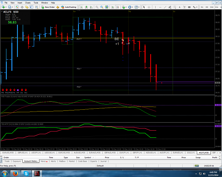
Task: Open the Experts tab in Terminal
Action: coord(93,161)
